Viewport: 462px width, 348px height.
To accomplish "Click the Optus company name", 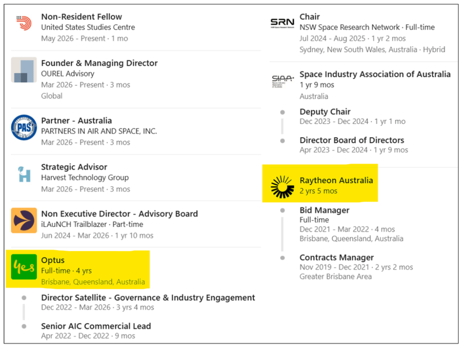I will (x=53, y=260).
